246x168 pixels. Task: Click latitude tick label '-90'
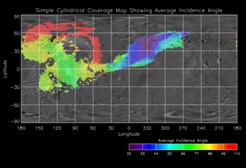15,121
